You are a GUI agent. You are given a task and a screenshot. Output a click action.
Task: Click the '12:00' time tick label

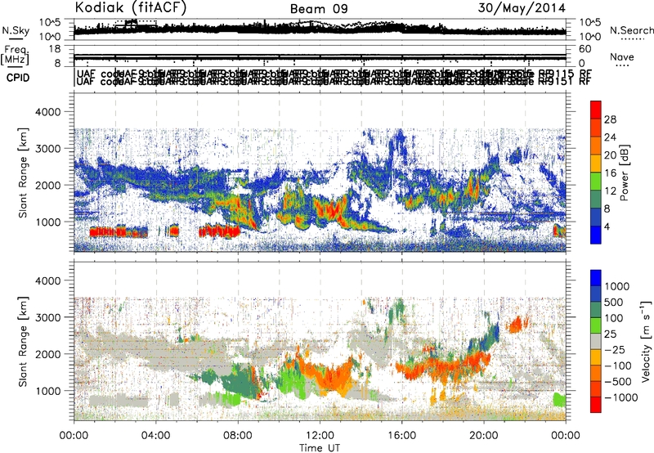(320, 436)
